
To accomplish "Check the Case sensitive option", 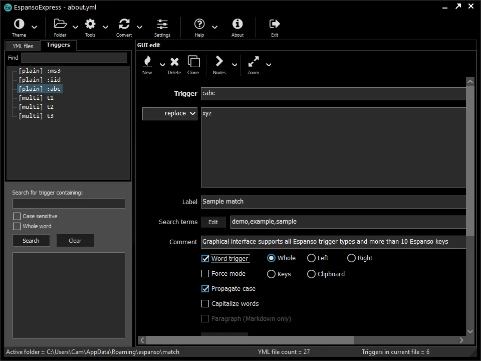I will (x=17, y=217).
